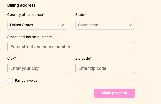
Task: Expand the Select state dropdown
Action: (105, 25)
